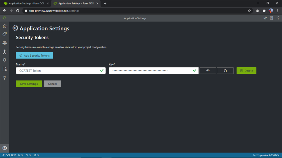Close the first browser tab
Viewport: 282px width, 158px height.
48,3
